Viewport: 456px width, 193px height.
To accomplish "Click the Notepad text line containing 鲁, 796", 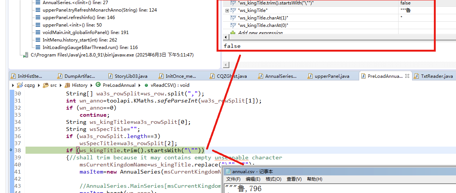I will click(243, 189).
